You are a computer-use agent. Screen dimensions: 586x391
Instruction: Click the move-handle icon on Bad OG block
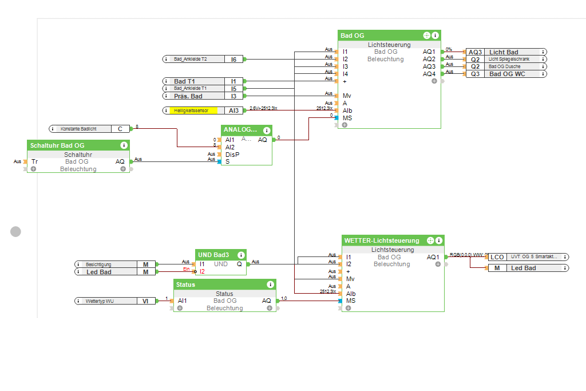[x=426, y=35]
